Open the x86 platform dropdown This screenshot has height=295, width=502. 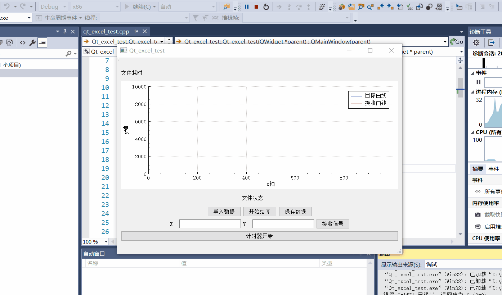(96, 7)
